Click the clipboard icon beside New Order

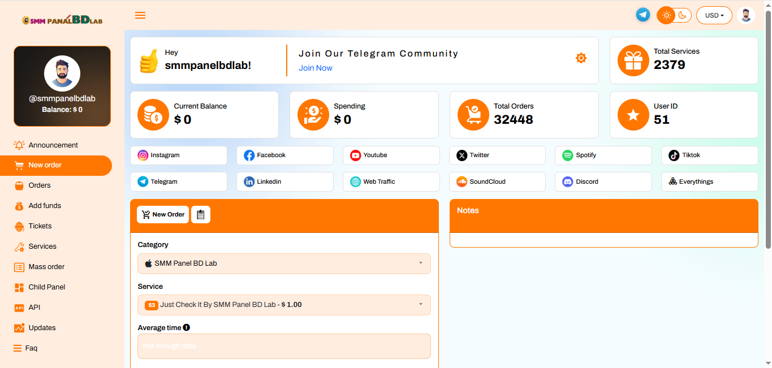(x=201, y=215)
